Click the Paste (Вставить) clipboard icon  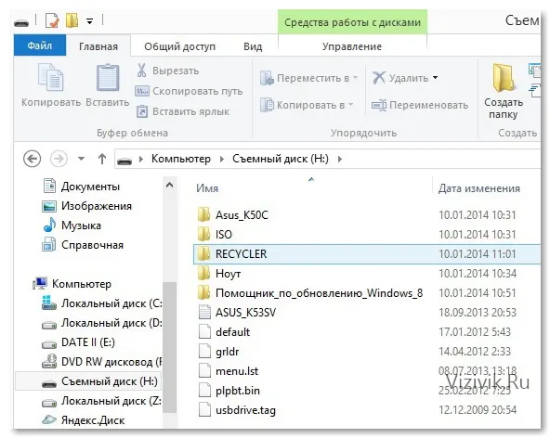(x=108, y=77)
